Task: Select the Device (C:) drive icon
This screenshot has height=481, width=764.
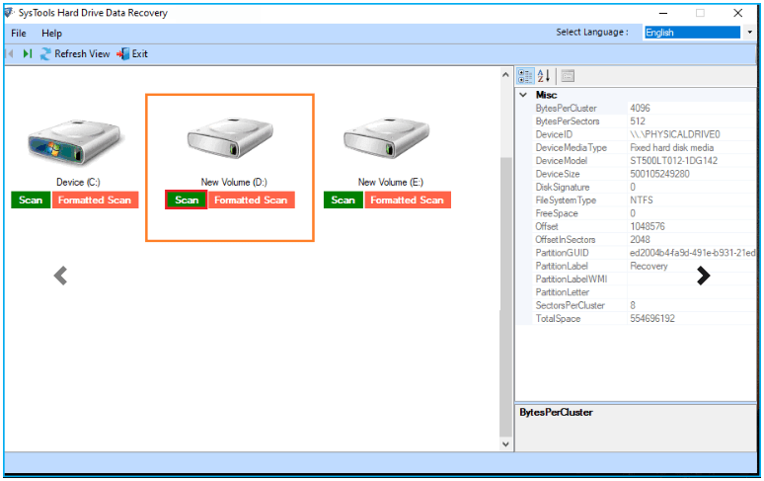Action: pyautogui.click(x=75, y=142)
